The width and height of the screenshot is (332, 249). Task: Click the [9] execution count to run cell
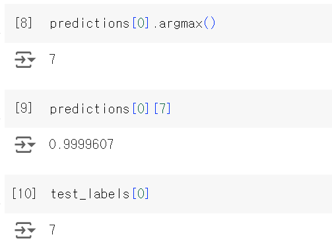tap(24, 108)
